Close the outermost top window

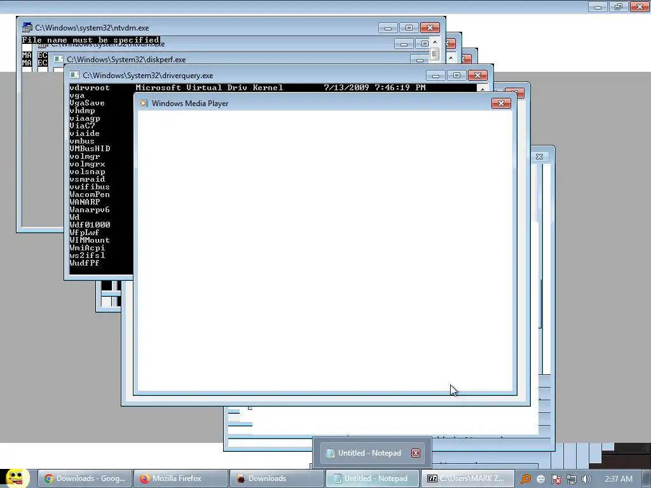(640, 6)
